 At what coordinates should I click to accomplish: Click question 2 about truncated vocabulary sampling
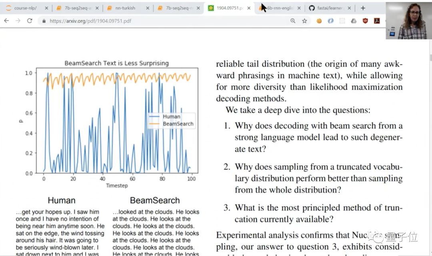pyautogui.click(x=313, y=178)
